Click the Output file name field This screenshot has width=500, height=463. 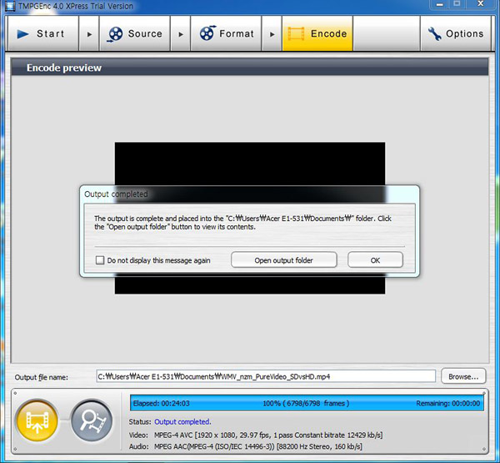coord(266,376)
